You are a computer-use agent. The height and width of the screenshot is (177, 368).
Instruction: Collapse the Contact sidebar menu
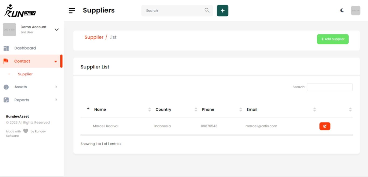click(55, 61)
